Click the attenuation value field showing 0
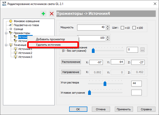This screenshot has height=115, width=159. (x=132, y=50)
